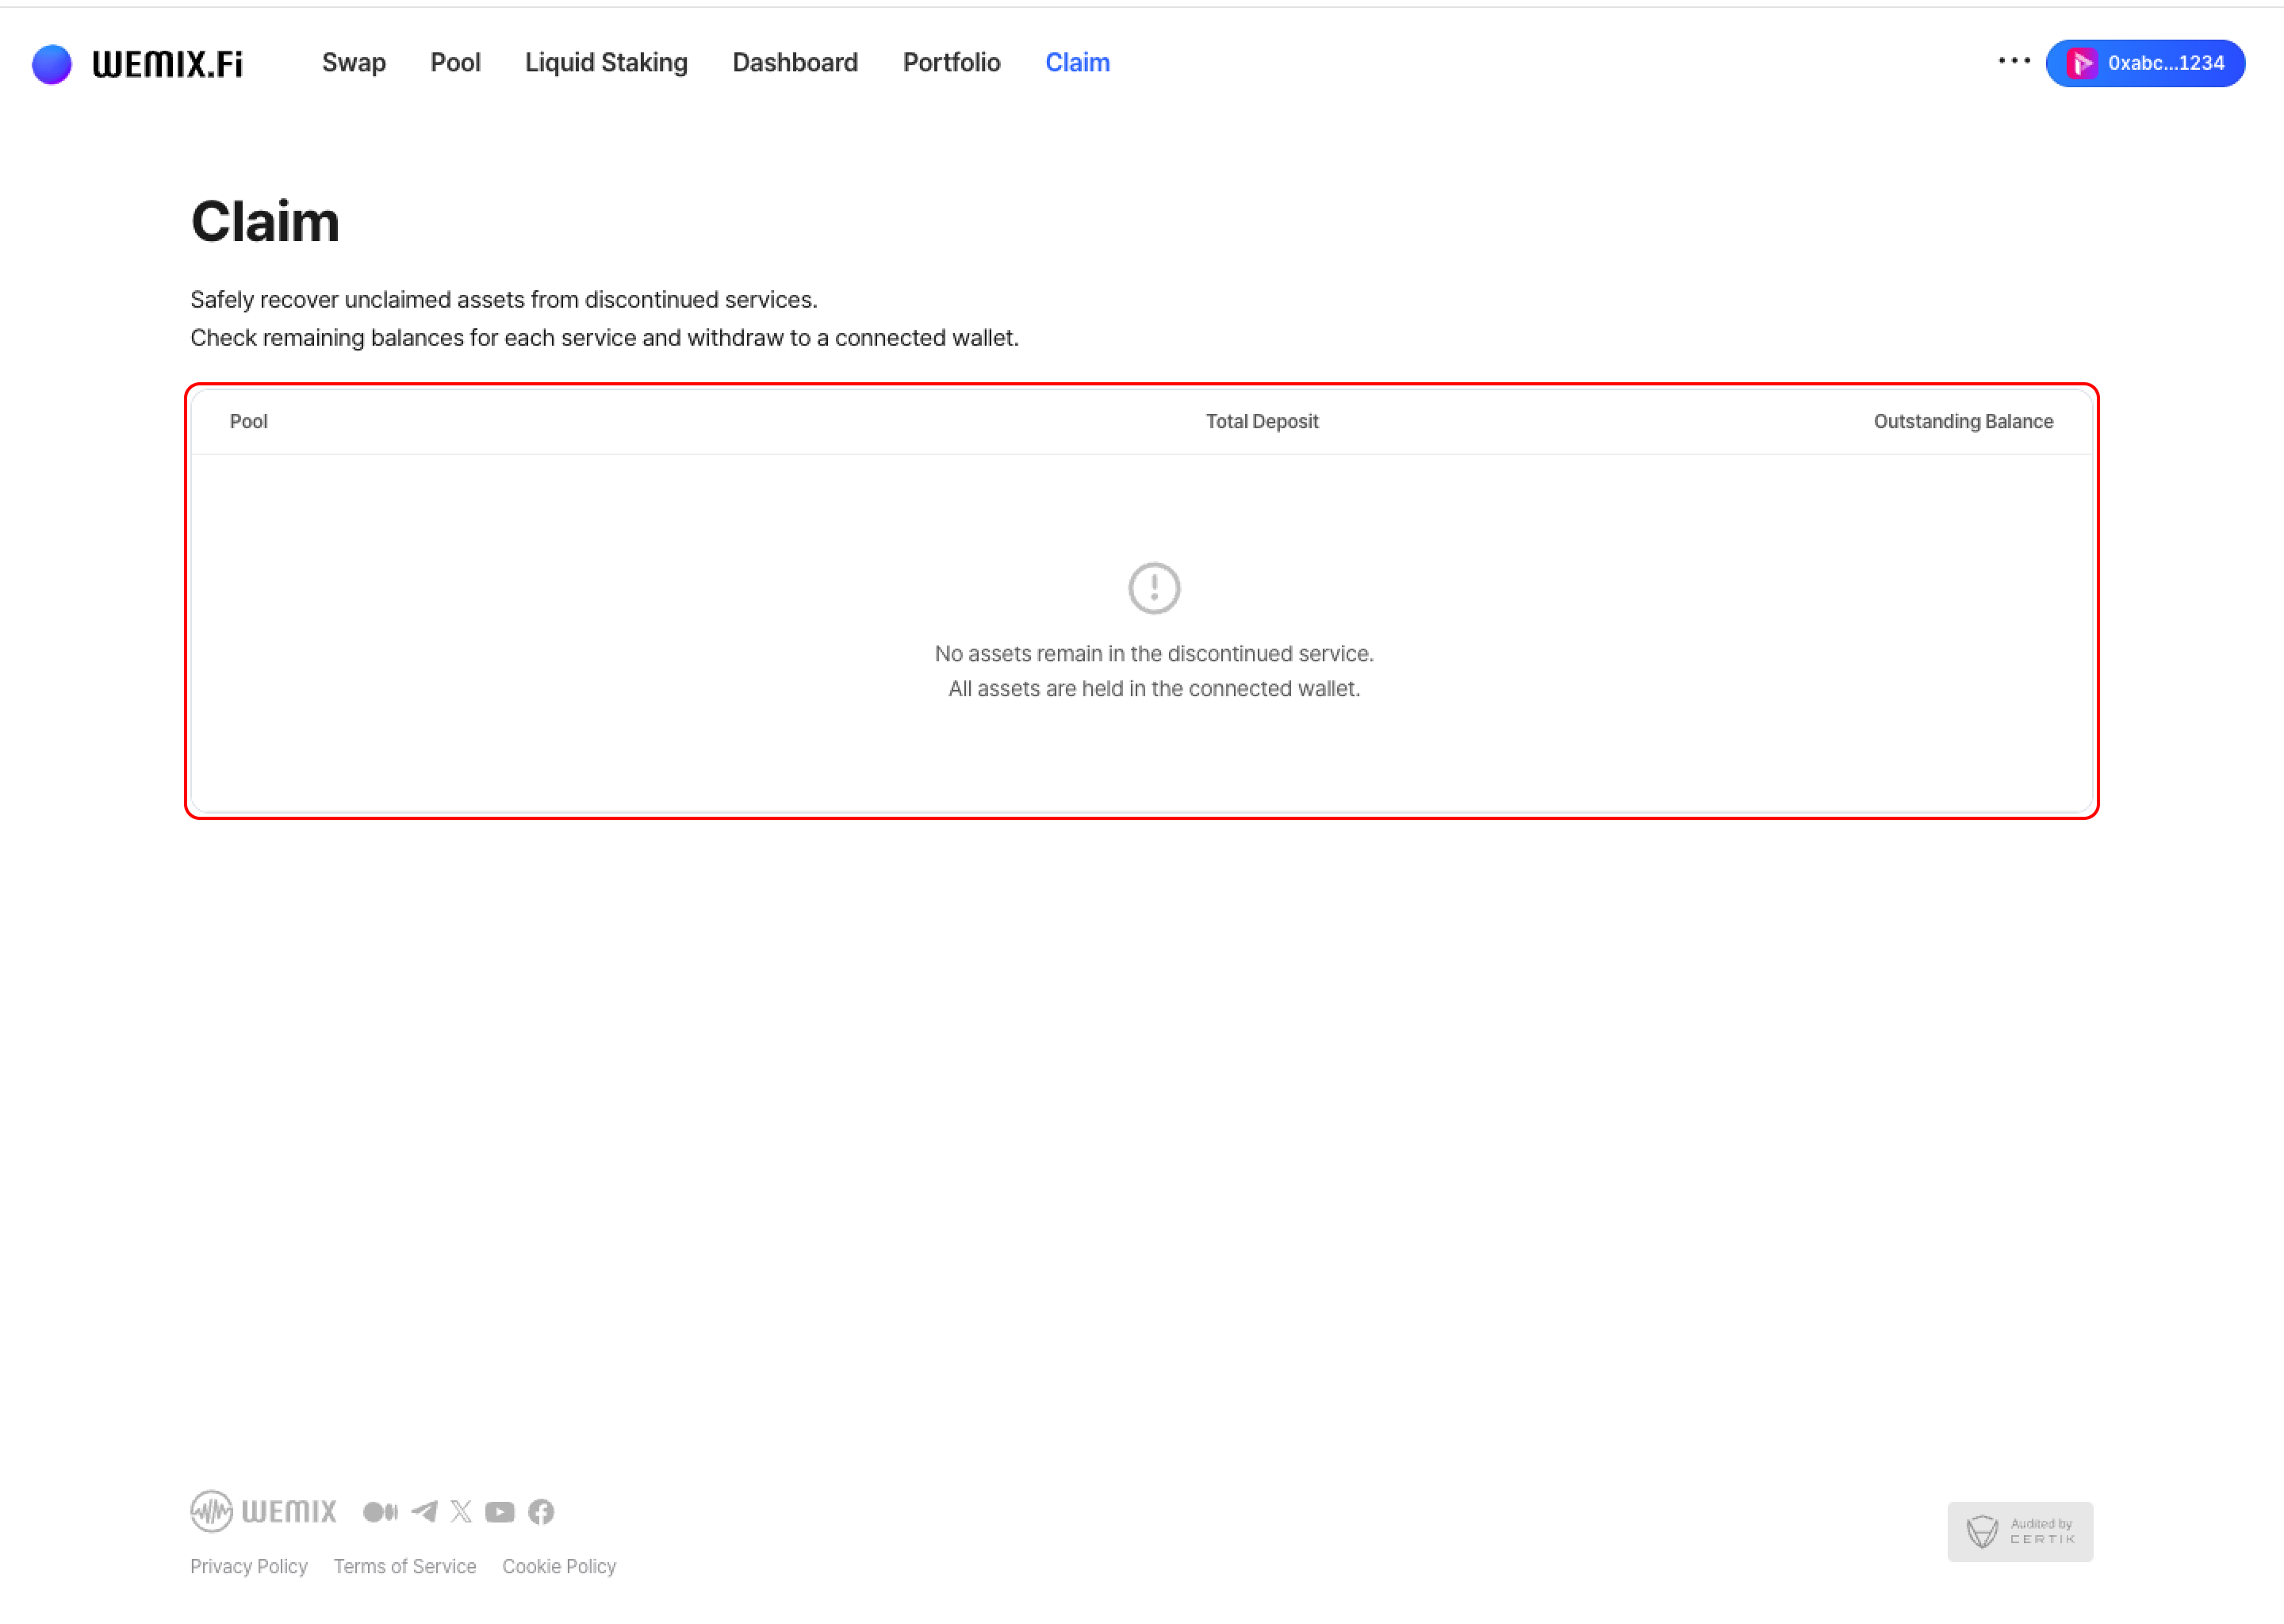Open the YouTube social icon
The width and height of the screenshot is (2284, 1624).
(x=500, y=1511)
